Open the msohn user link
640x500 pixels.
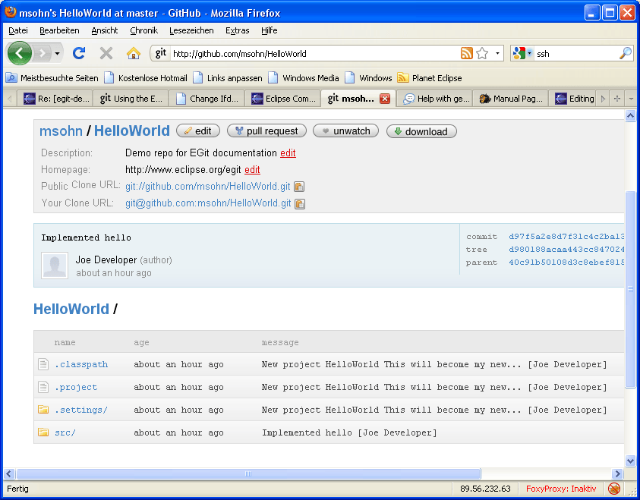[61, 131]
